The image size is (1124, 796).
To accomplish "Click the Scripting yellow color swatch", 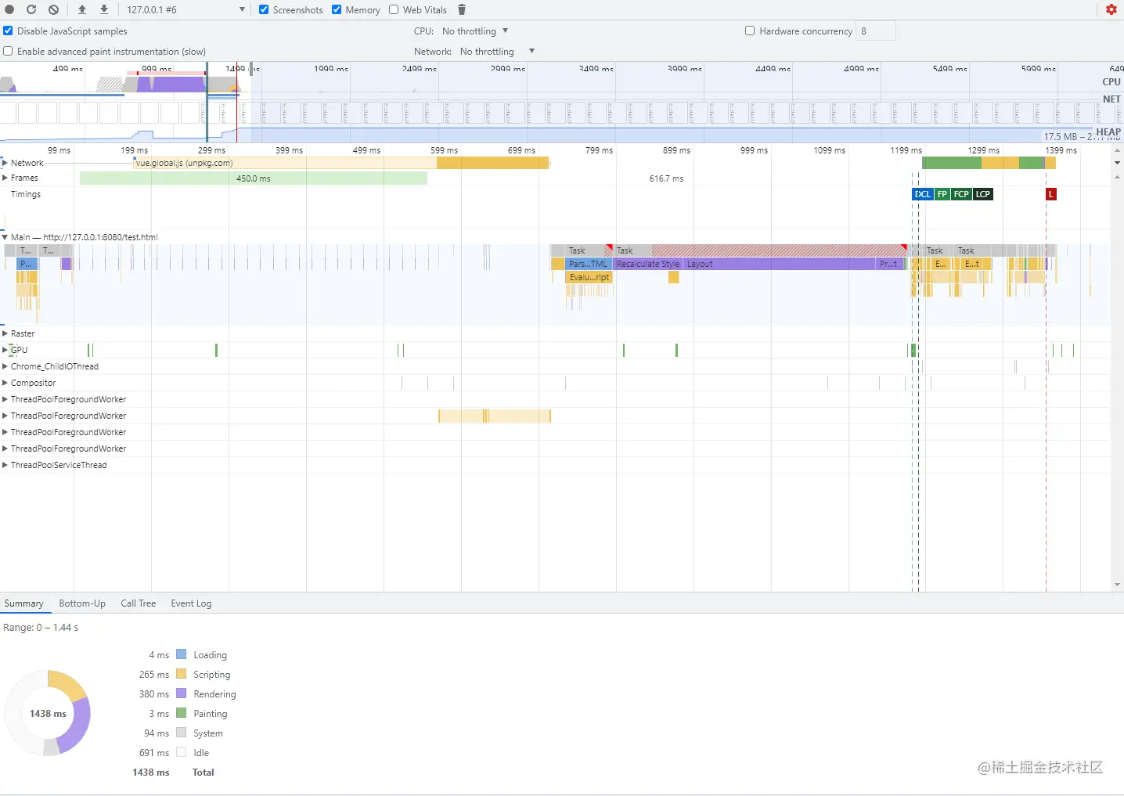I will tap(182, 674).
